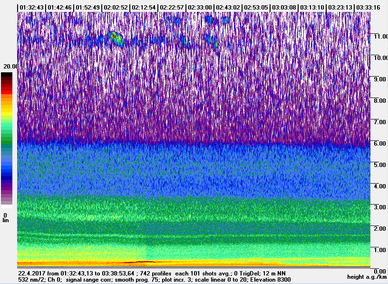Click the 10.00 height axis label

(x=381, y=58)
